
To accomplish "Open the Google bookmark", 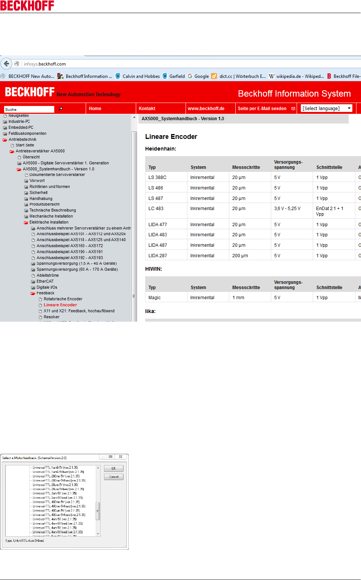I will pos(198,76).
